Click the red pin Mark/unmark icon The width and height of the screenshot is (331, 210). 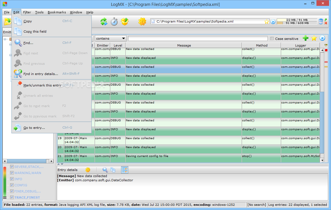[19, 84]
